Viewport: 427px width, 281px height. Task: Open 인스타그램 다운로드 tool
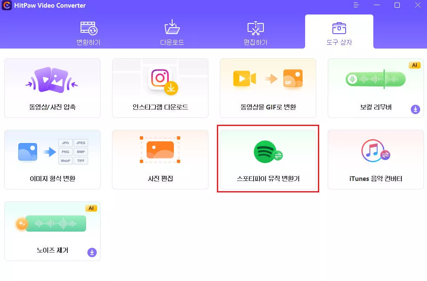(160, 88)
